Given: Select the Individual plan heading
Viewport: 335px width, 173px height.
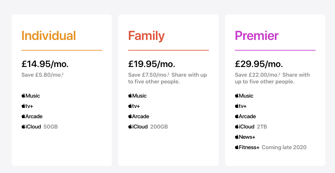Looking at the screenshot, I should pyautogui.click(x=49, y=35).
